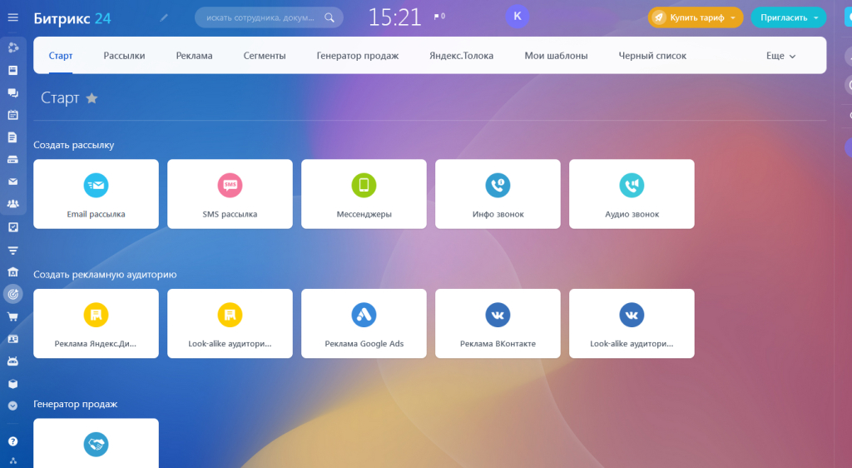Open the Генератор продаж tab
The width and height of the screenshot is (852, 468).
[358, 56]
